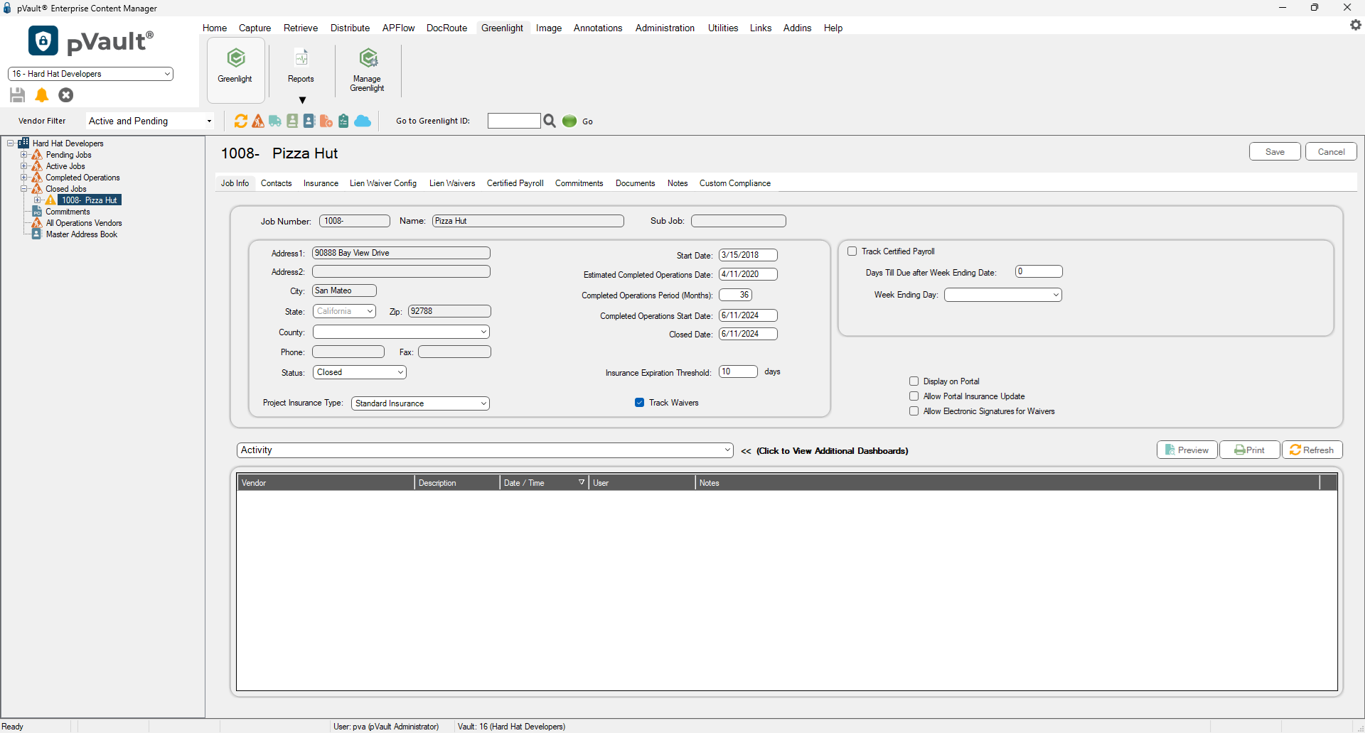
Task: Open the County dropdown
Action: coord(402,332)
